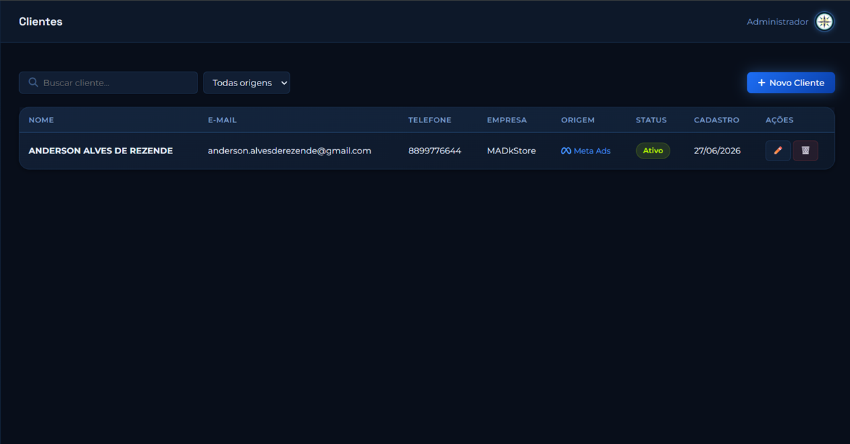Click the anderson.alvesderezende@gmail.com email cell
Image resolution: width=850 pixels, height=444 pixels.
click(x=290, y=151)
